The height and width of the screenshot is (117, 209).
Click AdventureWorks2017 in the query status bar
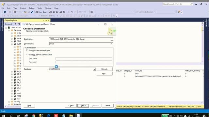tap(177, 107)
